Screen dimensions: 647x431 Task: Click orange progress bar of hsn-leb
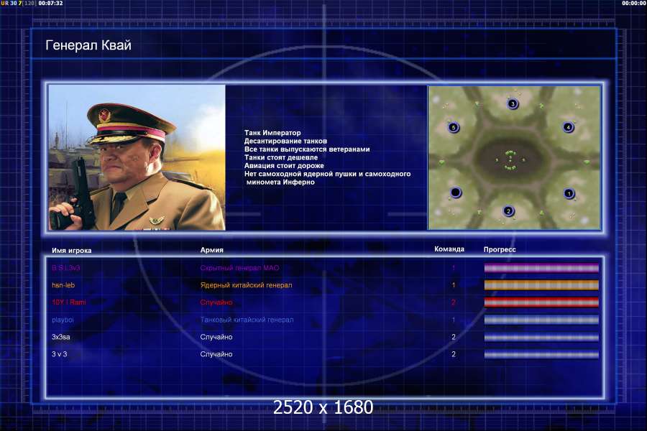pos(541,285)
